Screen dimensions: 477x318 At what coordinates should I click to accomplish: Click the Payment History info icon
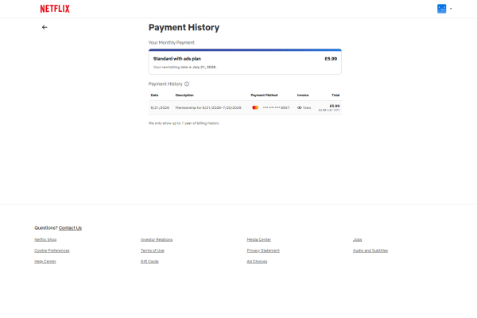pyautogui.click(x=187, y=84)
